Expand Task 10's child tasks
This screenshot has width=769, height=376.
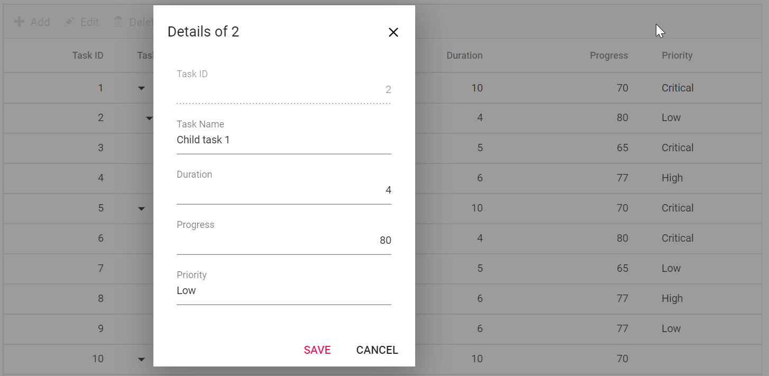pyautogui.click(x=141, y=359)
